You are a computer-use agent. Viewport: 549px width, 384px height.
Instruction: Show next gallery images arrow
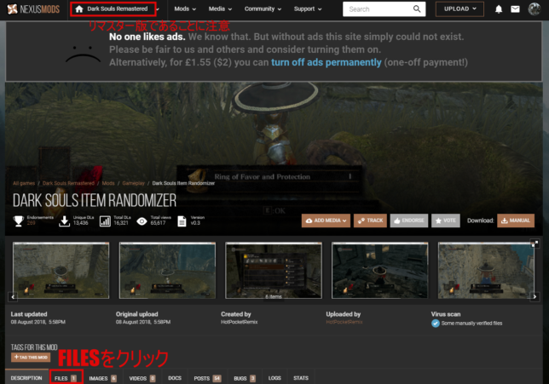(535, 297)
